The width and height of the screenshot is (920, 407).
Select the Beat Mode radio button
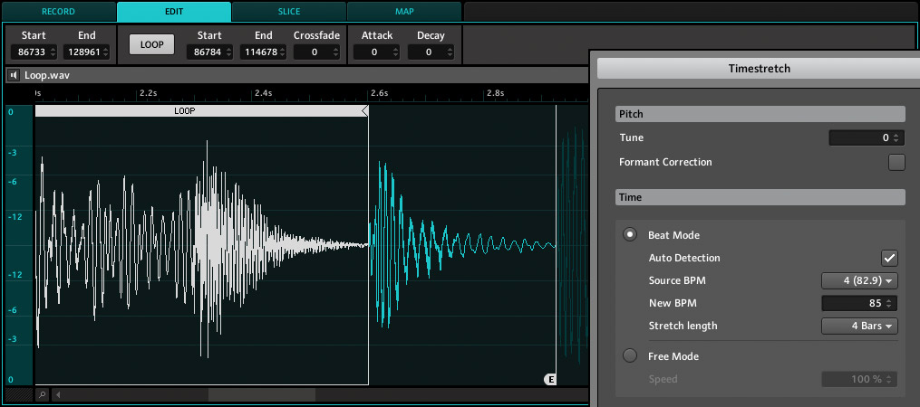point(630,235)
